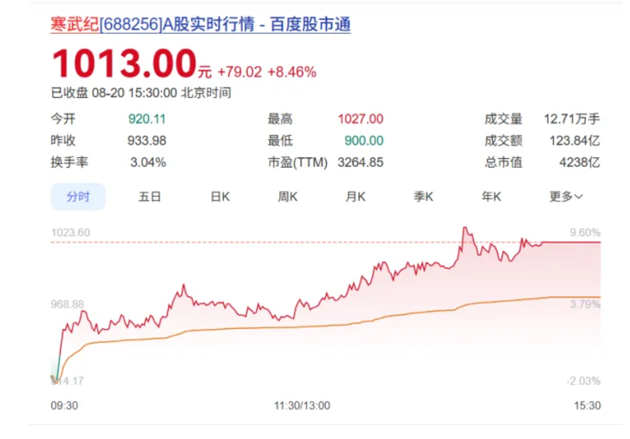Image resolution: width=630 pixels, height=439 pixels.
Task: Expand the 更多 dropdown
Action: [x=566, y=197]
